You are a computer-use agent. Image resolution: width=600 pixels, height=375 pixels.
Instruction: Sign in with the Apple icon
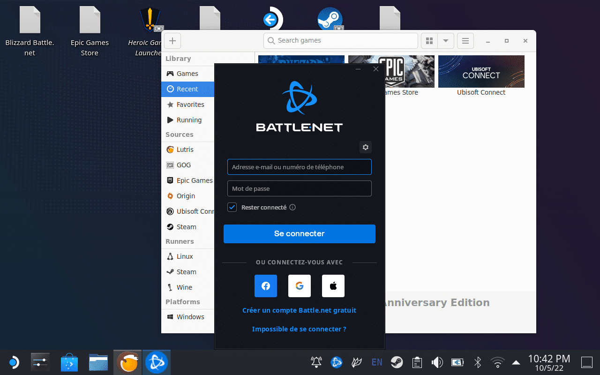click(333, 286)
